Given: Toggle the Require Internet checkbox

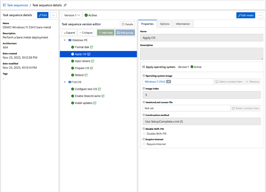Looking at the screenshot, I should [x=144, y=144].
